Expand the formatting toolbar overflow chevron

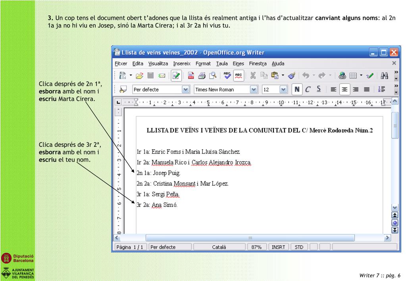[x=396, y=86]
